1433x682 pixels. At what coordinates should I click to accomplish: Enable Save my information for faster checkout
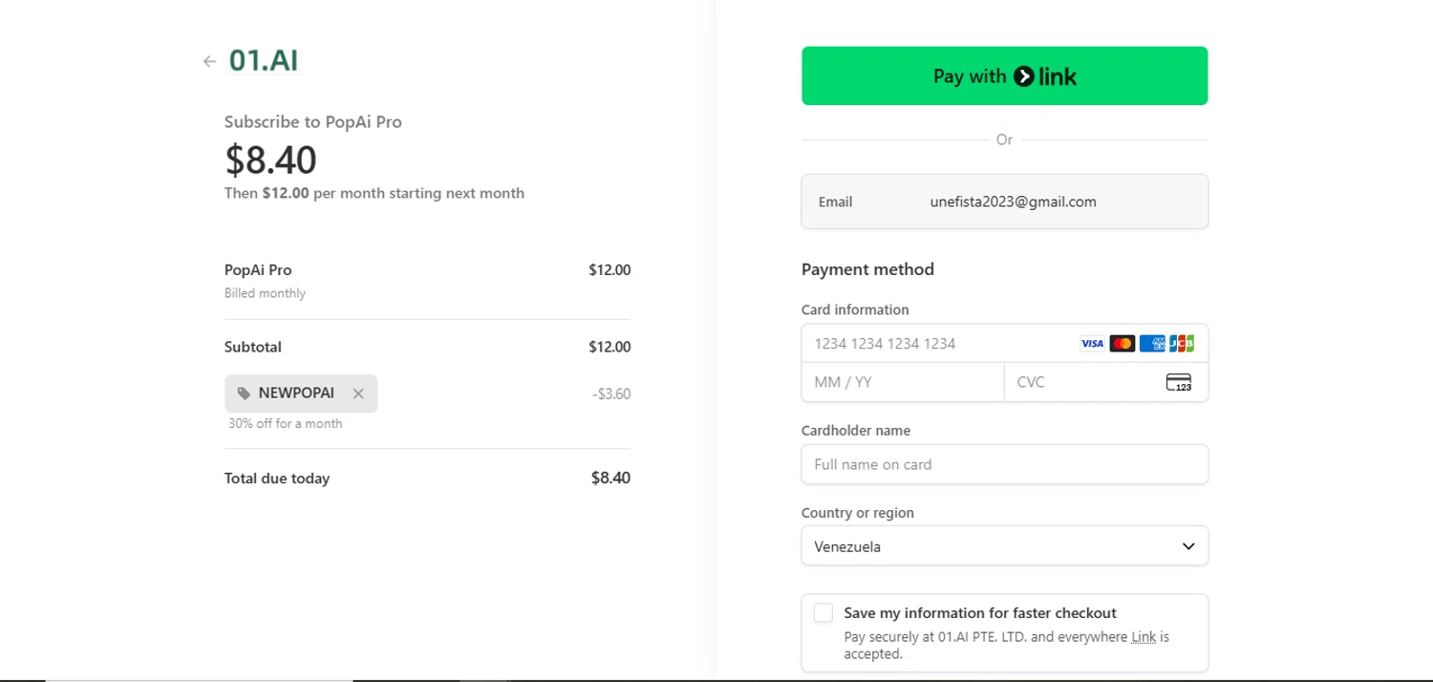point(823,613)
